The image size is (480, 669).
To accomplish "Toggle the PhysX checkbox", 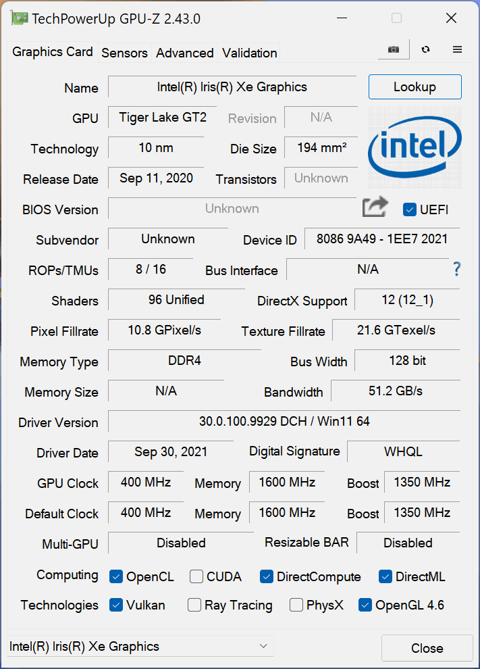I will [296, 605].
